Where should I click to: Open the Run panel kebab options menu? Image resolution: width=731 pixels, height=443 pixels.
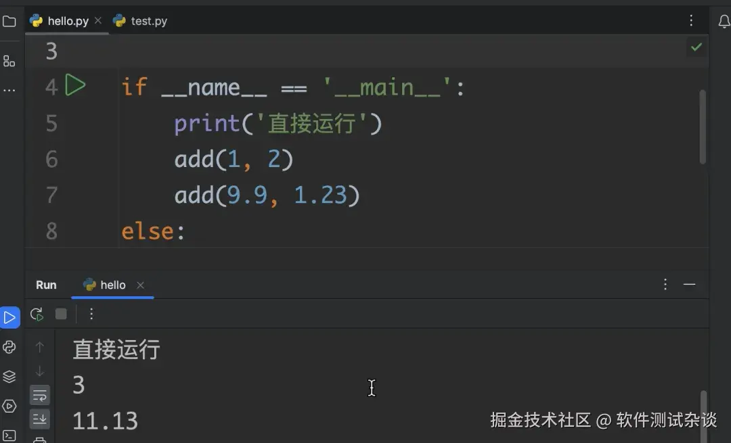[665, 284]
